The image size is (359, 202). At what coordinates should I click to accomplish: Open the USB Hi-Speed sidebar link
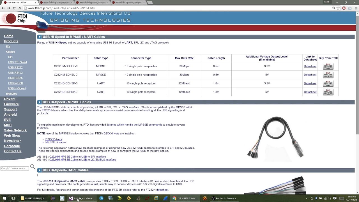(17, 88)
